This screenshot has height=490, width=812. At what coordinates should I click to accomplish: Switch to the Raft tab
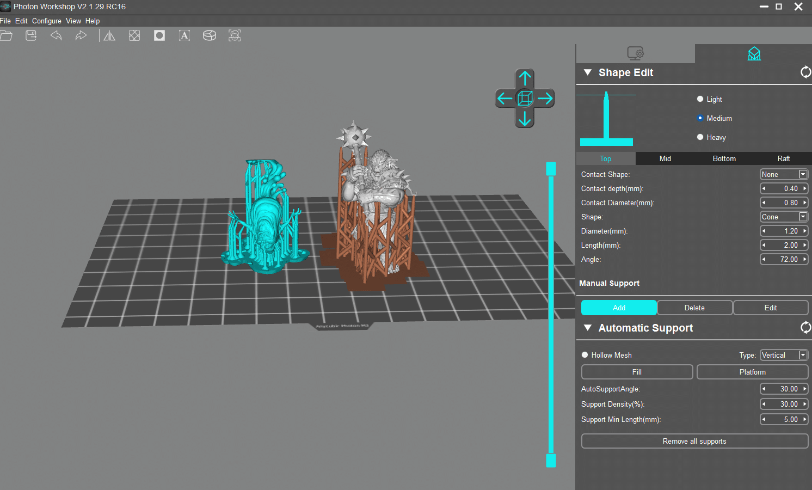pyautogui.click(x=783, y=158)
